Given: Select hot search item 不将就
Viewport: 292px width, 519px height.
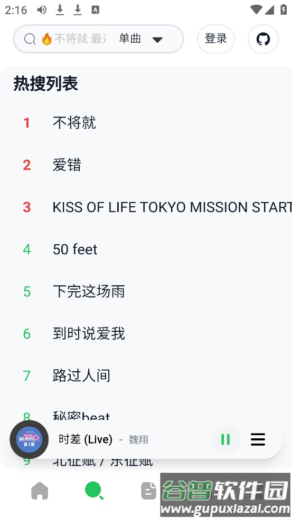Looking at the screenshot, I should [x=74, y=123].
